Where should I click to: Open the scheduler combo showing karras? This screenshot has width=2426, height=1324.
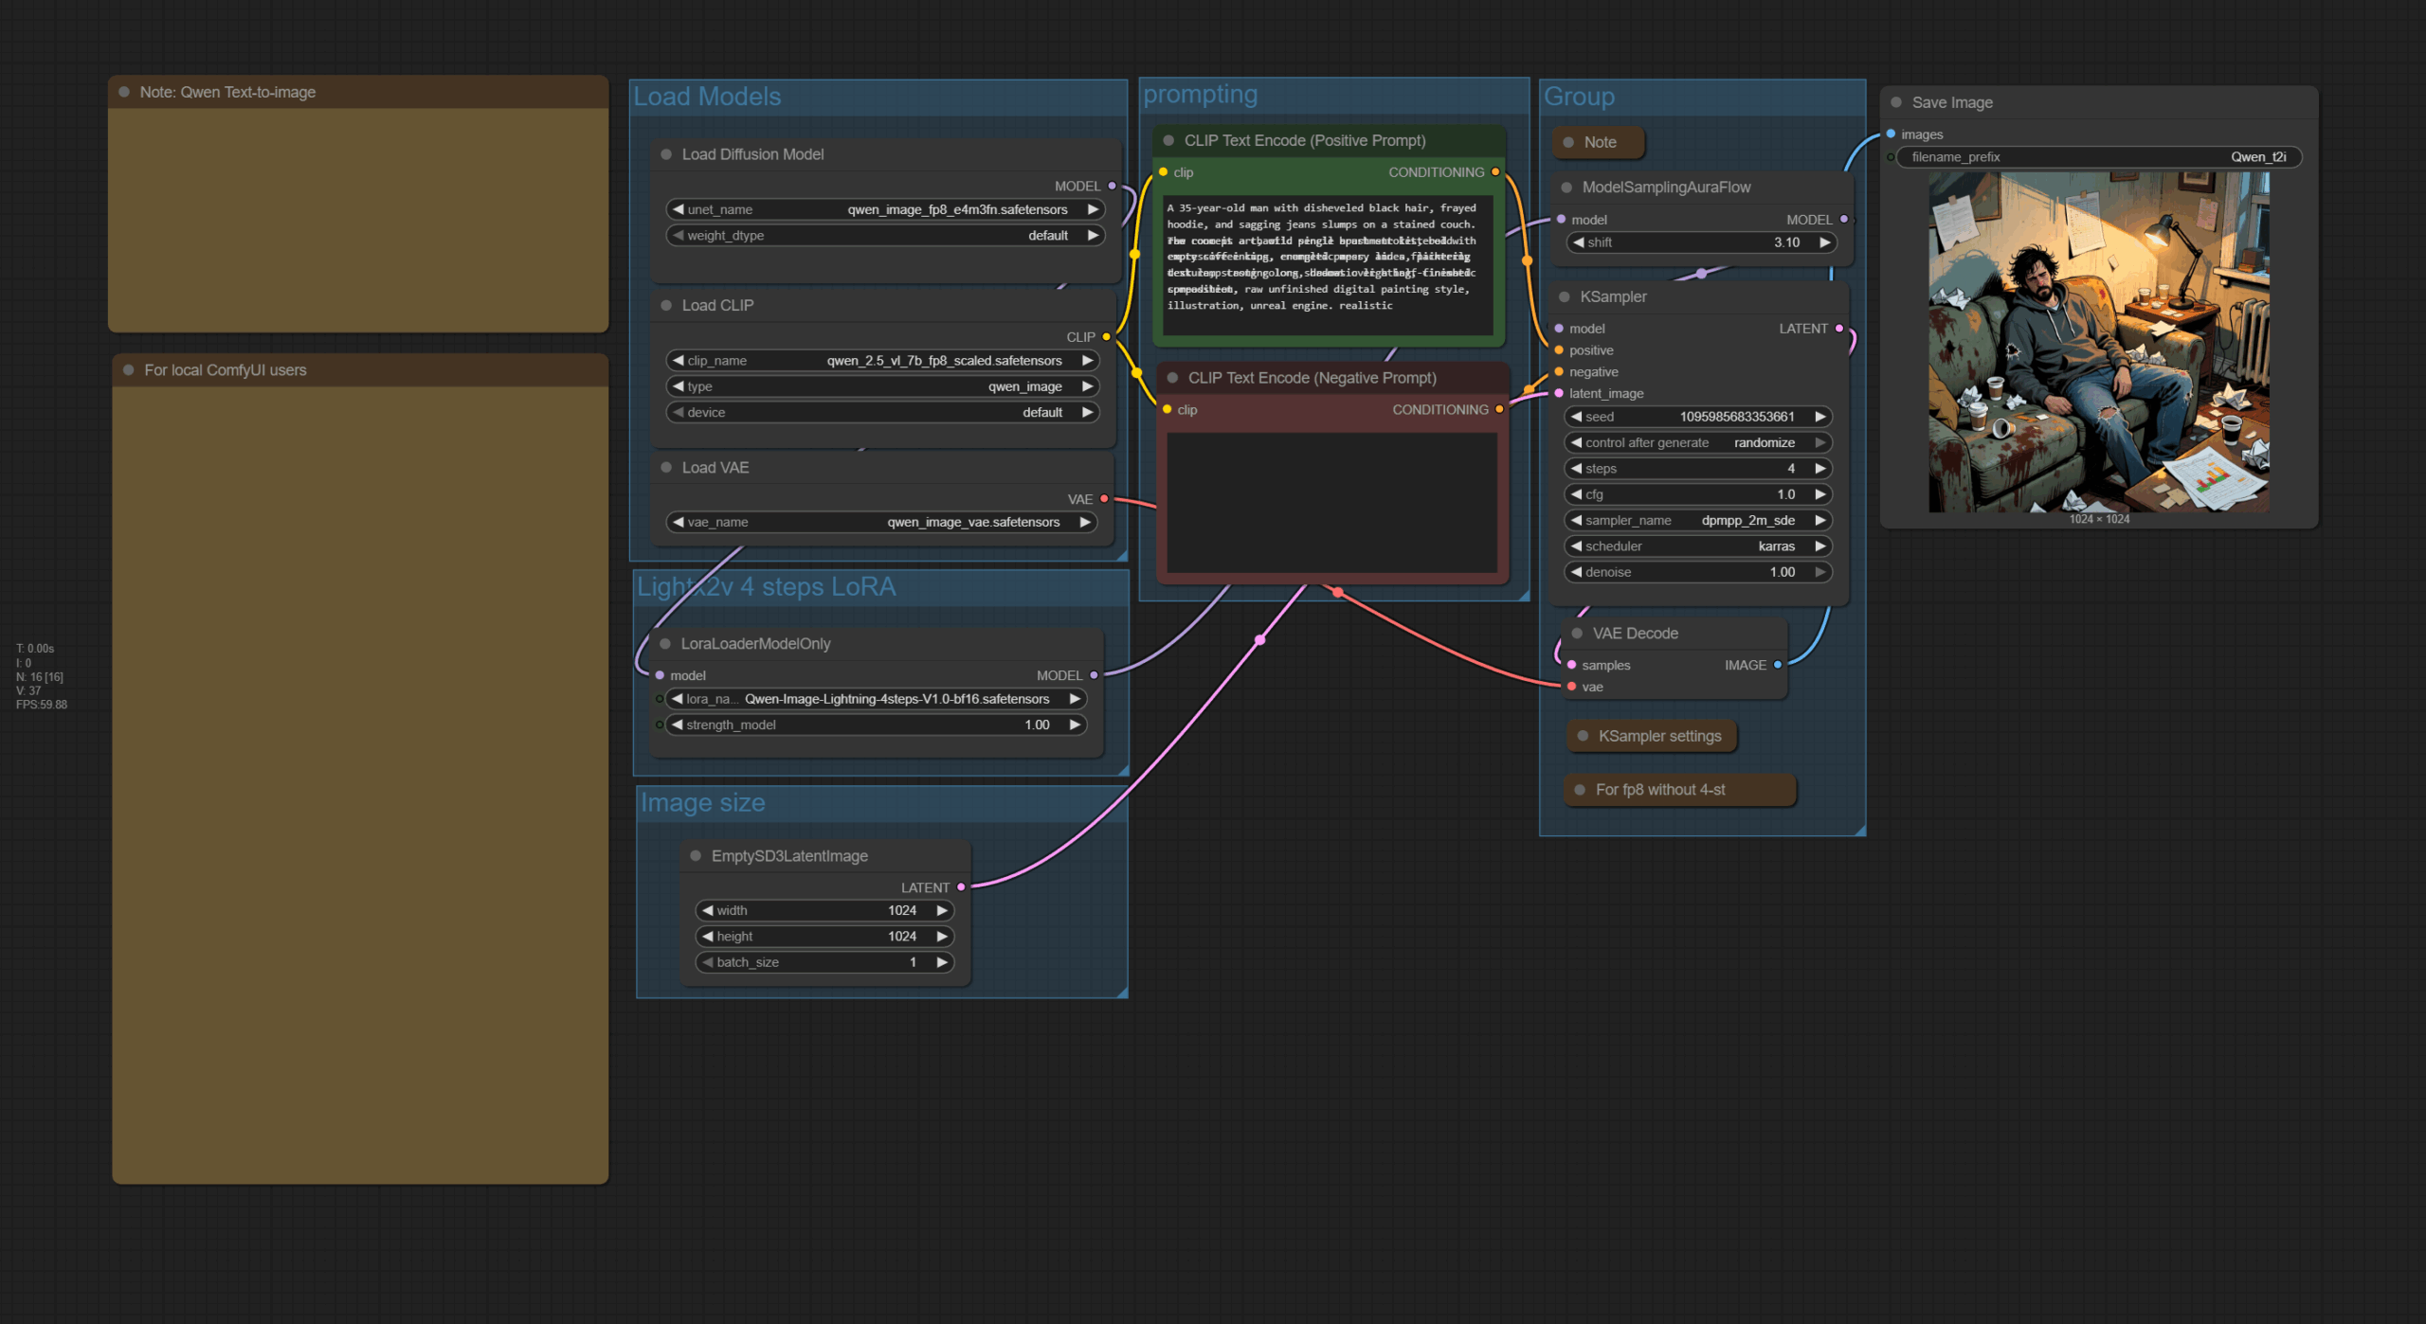[1697, 546]
